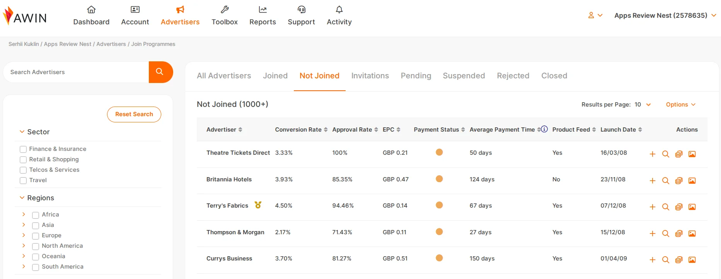Click the Reset Search button
Image resolution: width=721 pixels, height=279 pixels.
134,114
